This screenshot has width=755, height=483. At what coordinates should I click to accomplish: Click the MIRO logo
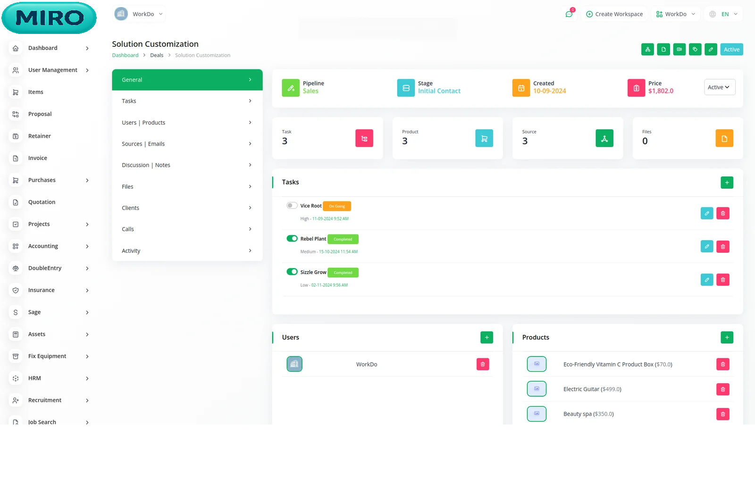click(49, 18)
